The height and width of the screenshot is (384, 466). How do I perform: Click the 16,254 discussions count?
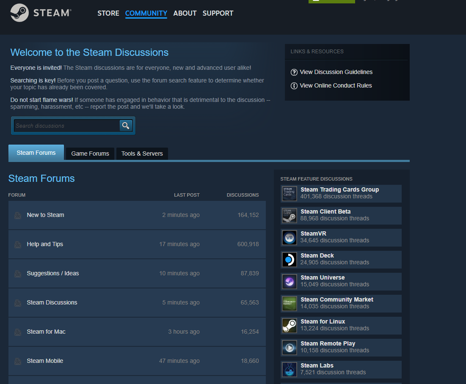click(x=250, y=332)
